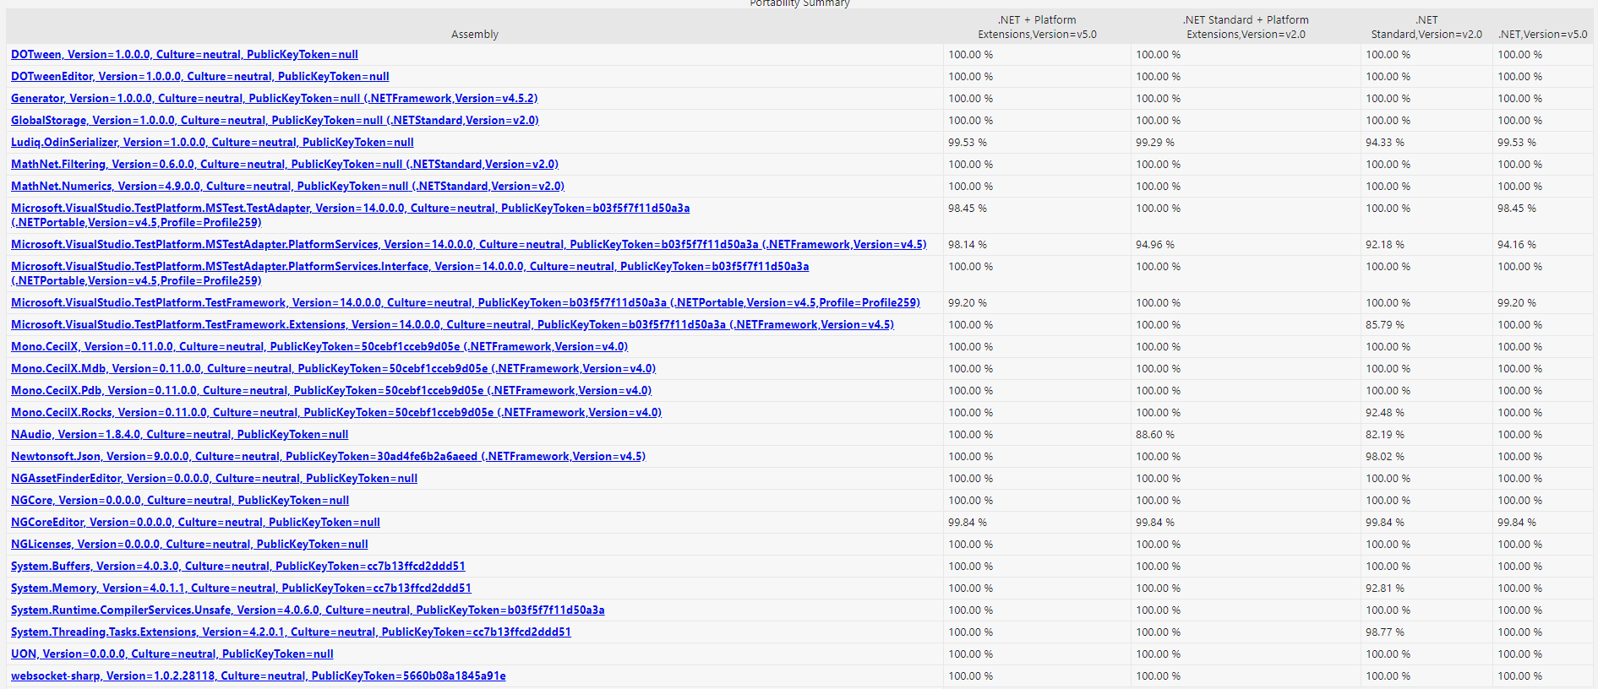Image resolution: width=1598 pixels, height=689 pixels.
Task: Click the .NET Standard,Version=v2.0 header
Action: coord(1426,27)
